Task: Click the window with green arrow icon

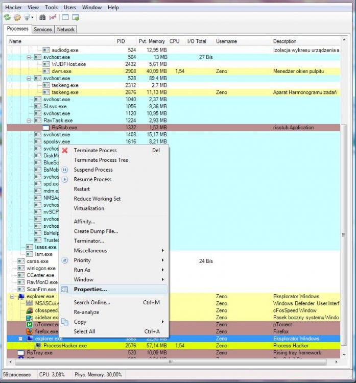Action: coord(76,17)
